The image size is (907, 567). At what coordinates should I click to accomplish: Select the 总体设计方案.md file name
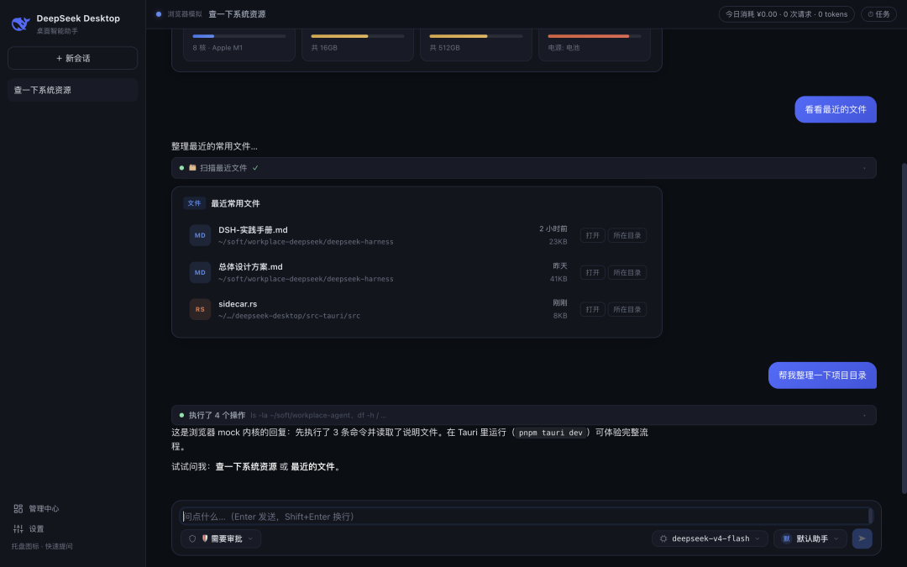pos(250,267)
